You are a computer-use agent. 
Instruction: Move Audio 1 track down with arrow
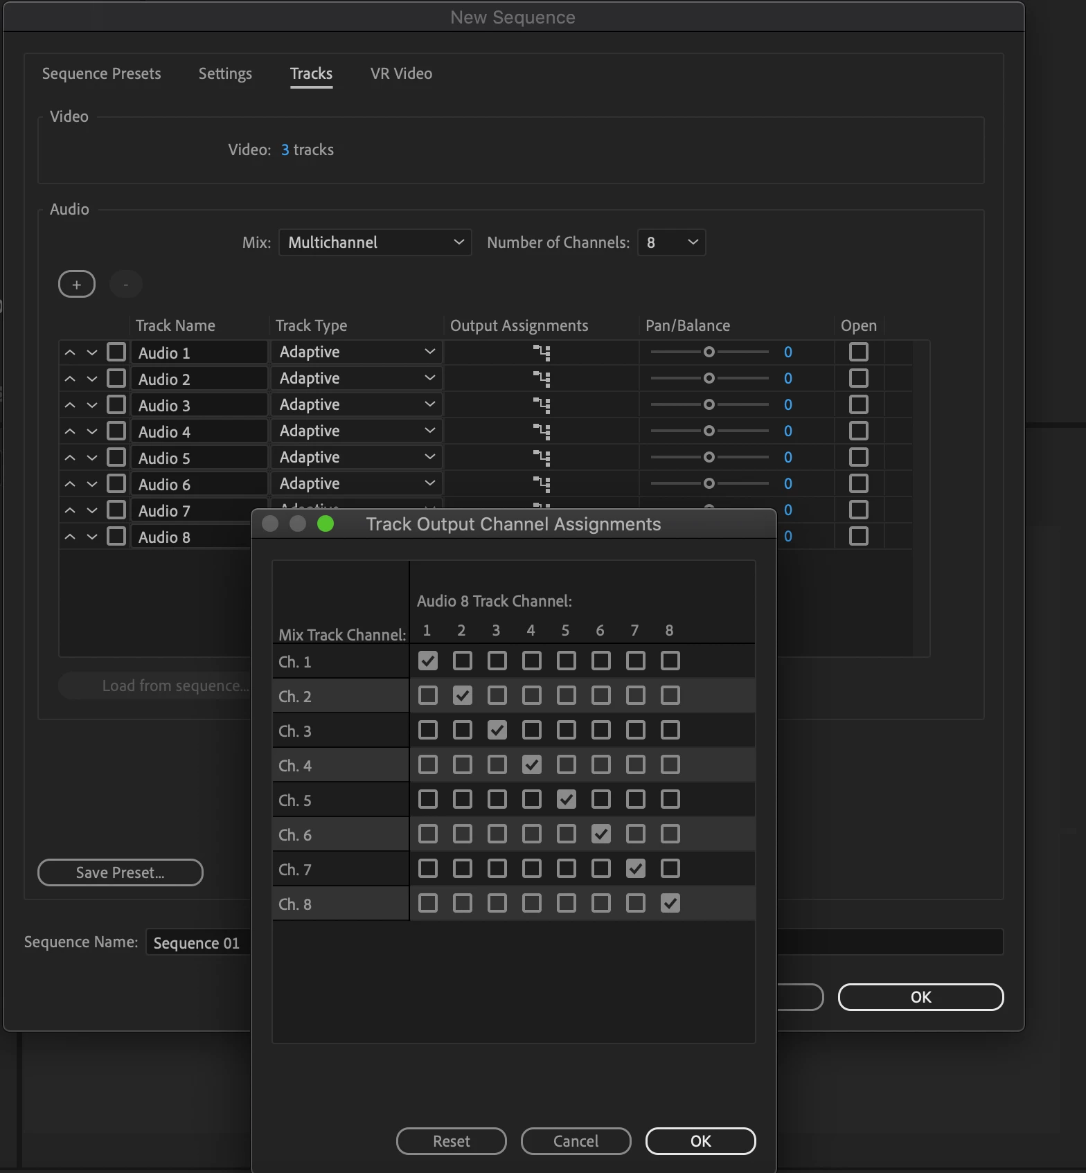[92, 352]
